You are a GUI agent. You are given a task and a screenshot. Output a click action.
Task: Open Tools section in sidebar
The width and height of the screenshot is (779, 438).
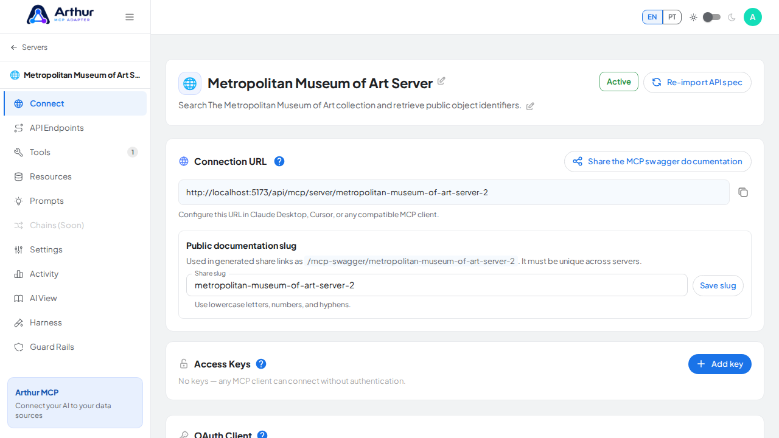click(75, 152)
